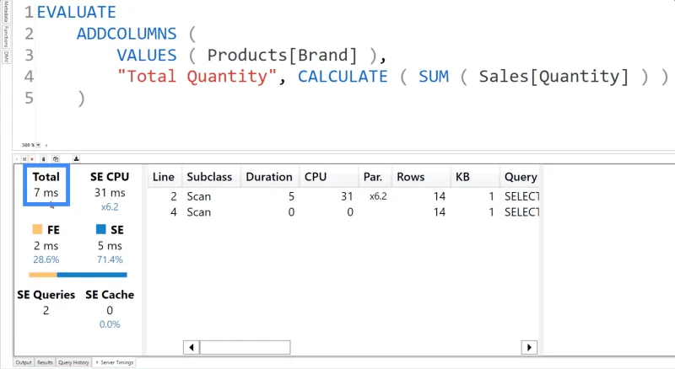Viewport: 675px width, 369px height.
Task: Place cursor on ADDCOLUMNS in line 2
Action: [127, 34]
